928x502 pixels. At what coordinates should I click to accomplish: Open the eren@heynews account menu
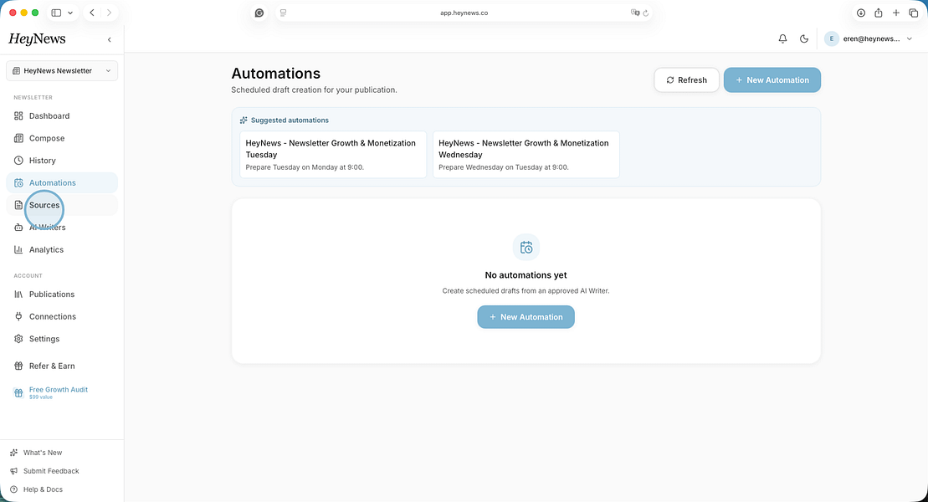coord(869,38)
